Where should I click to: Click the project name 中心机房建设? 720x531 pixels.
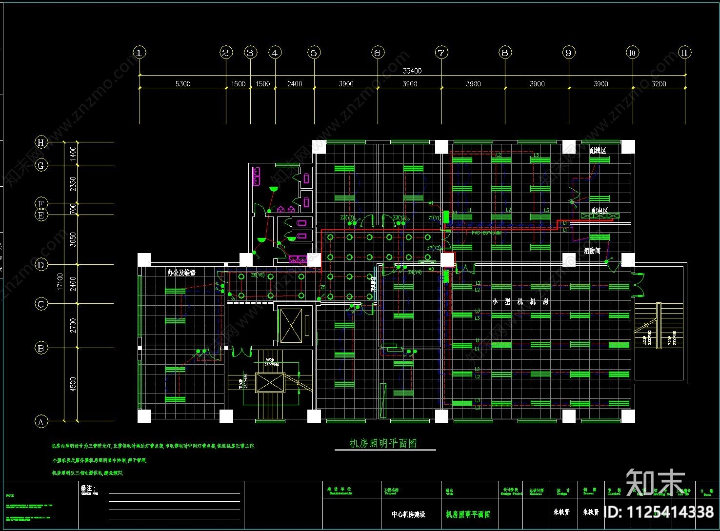(408, 514)
